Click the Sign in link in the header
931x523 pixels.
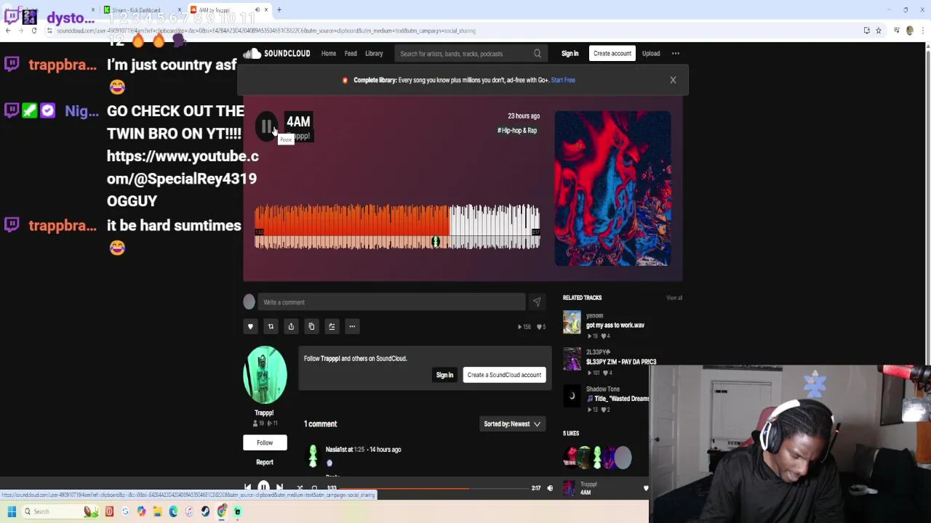[x=570, y=54]
